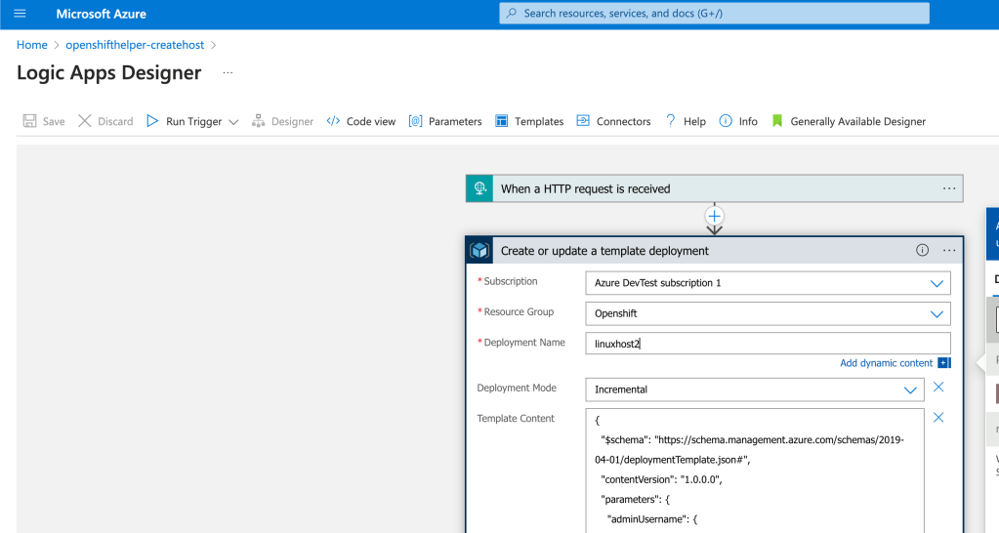Remove the Deployment Mode parameter with its X
The image size is (999, 533).
[x=938, y=388]
